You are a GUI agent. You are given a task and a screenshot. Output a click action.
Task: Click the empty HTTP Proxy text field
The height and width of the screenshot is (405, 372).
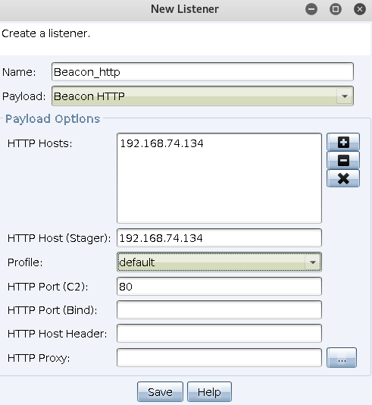(219, 357)
